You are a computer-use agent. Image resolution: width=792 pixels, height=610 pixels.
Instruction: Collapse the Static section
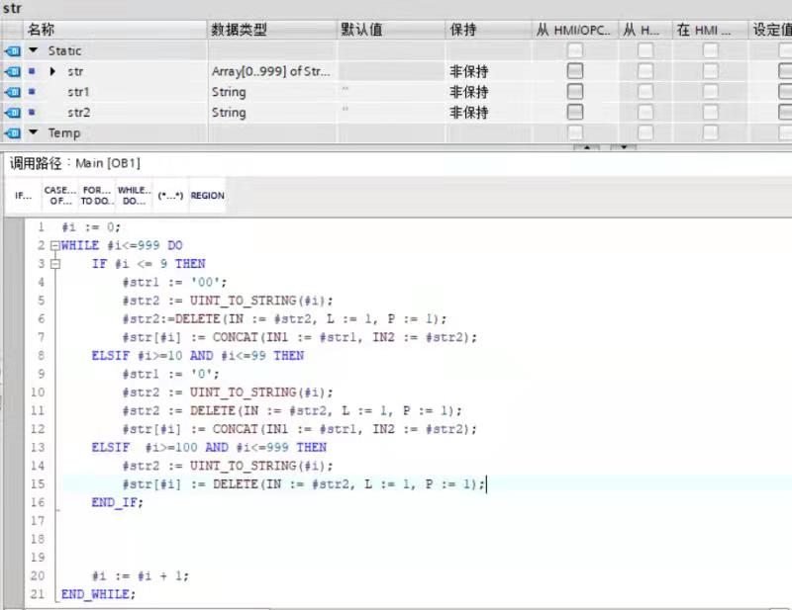(x=34, y=50)
